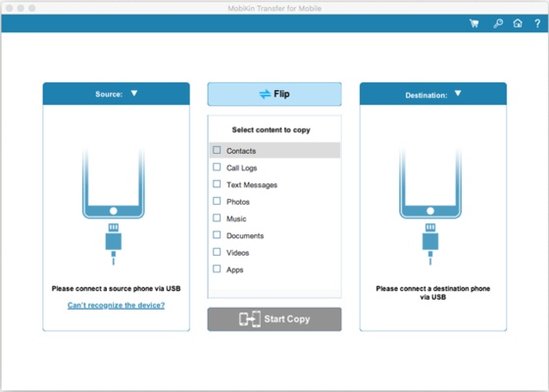Screen dimensions: 549x392
Task: Click "Please connect a destination phone via USB" text
Action: (433, 293)
